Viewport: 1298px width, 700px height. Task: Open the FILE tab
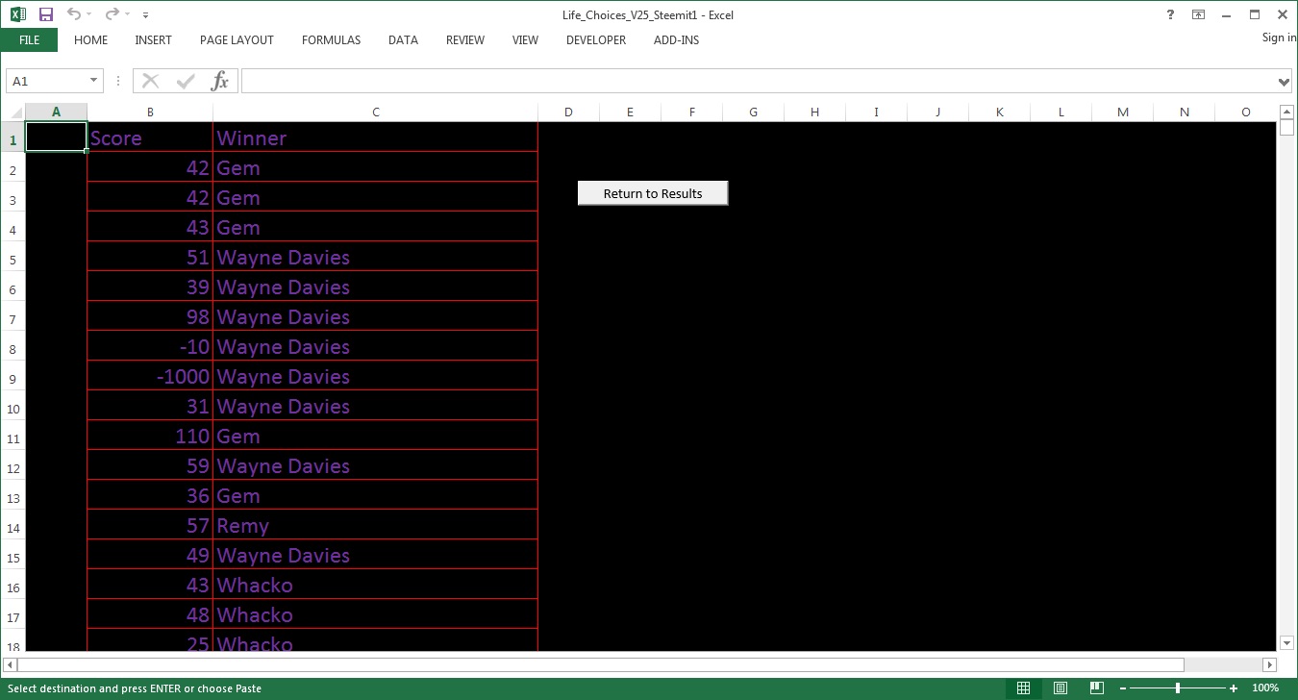[x=29, y=40]
